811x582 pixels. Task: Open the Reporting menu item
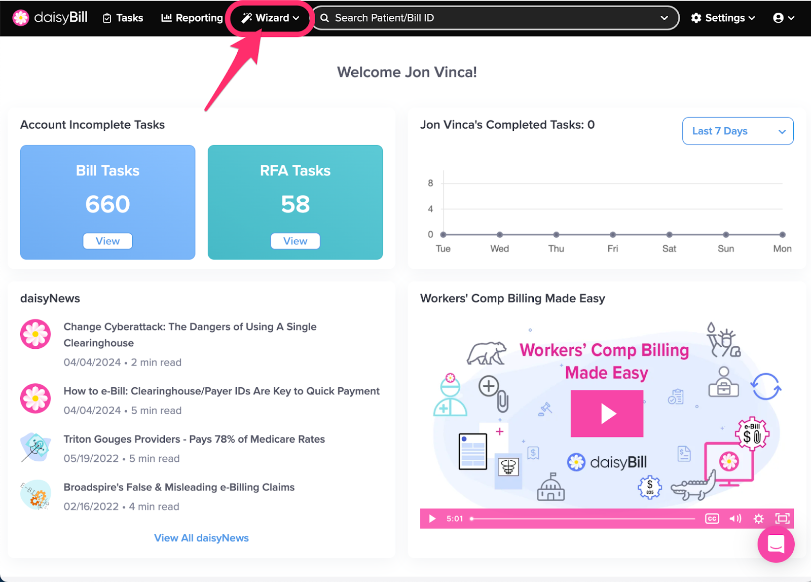[192, 18]
